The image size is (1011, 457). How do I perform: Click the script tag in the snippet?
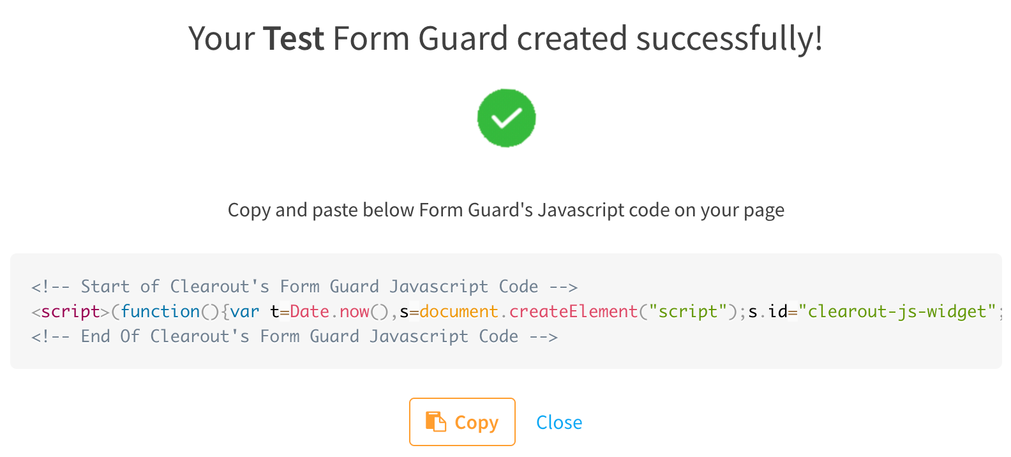[x=70, y=311]
